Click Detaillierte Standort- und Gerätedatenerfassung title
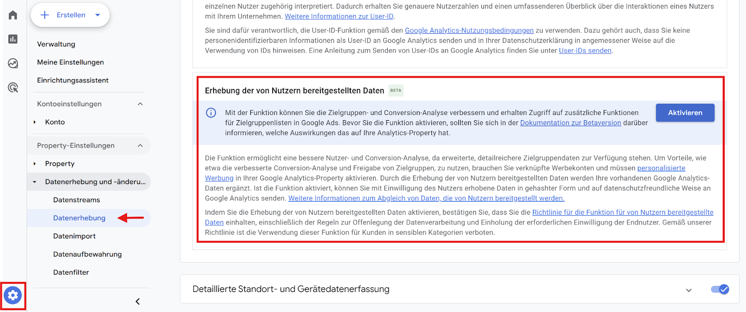746x312 pixels. tap(291, 289)
